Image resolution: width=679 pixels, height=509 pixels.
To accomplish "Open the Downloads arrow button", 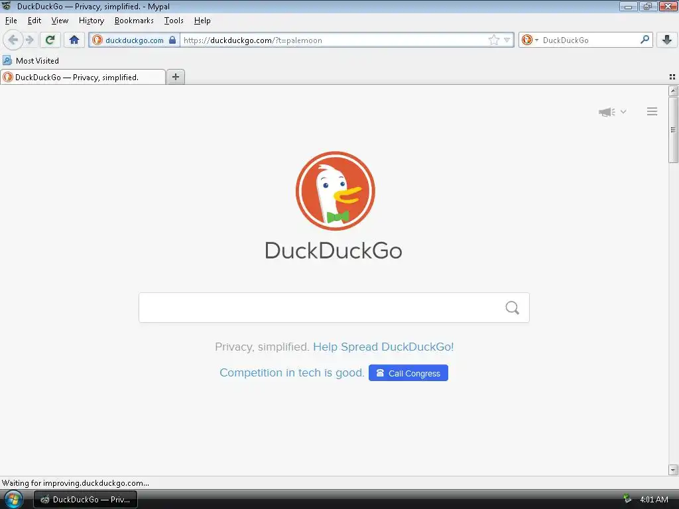I will 667,40.
